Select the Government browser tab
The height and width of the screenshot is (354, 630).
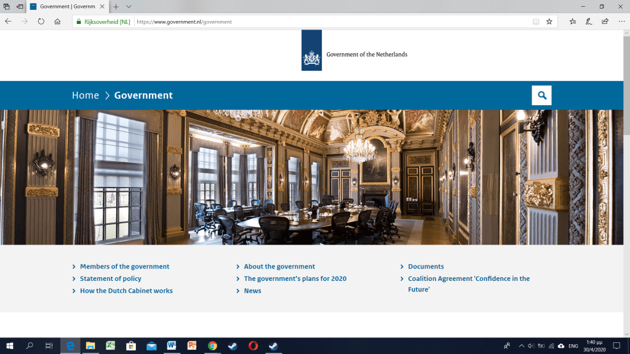pyautogui.click(x=68, y=6)
